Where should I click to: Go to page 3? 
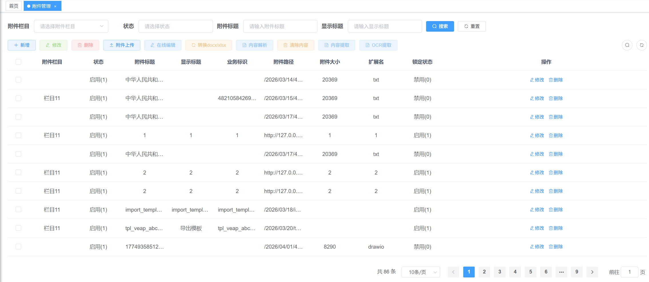[500, 272]
